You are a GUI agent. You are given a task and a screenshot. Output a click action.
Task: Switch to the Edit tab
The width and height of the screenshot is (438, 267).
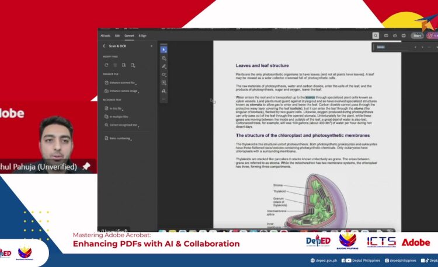click(117, 36)
